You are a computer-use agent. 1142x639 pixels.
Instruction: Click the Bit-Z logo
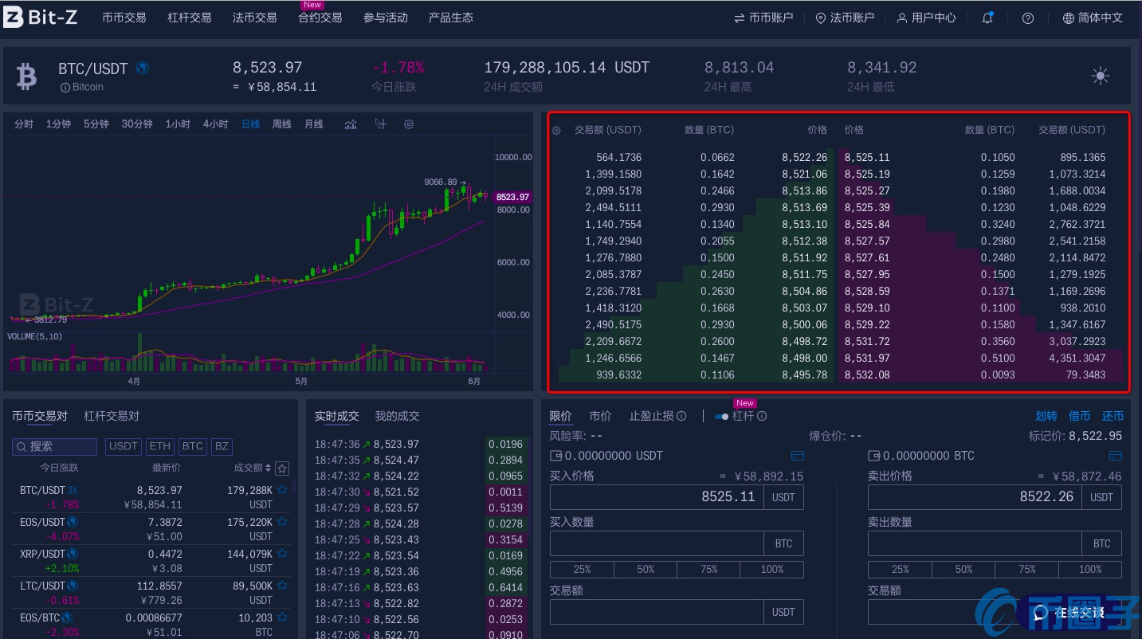pos(40,17)
